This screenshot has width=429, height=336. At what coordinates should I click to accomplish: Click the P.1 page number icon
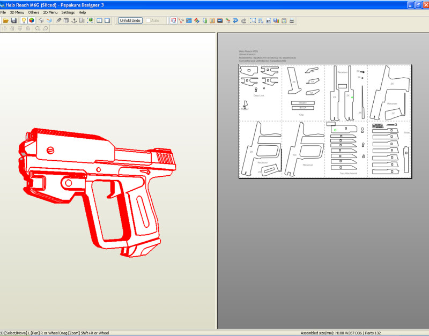pyautogui.click(x=269, y=20)
